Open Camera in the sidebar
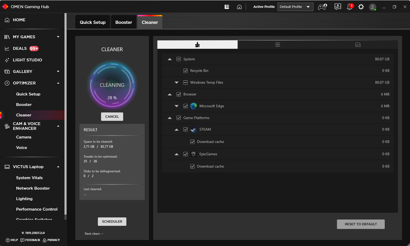Image resolution: width=410 pixels, height=246 pixels. coord(24,137)
